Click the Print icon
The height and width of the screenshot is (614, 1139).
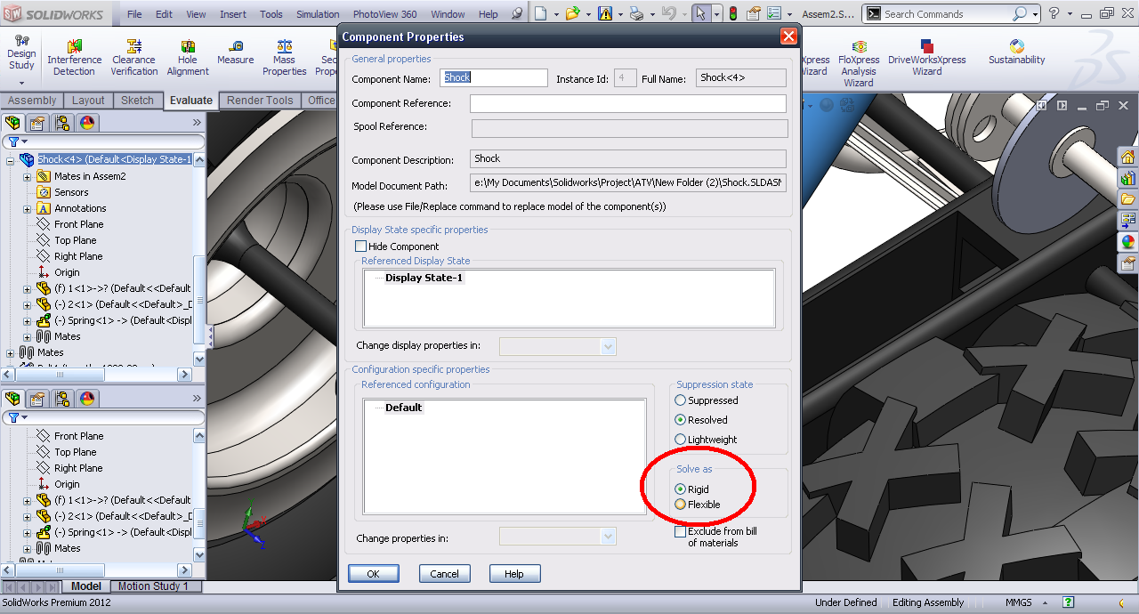click(636, 13)
